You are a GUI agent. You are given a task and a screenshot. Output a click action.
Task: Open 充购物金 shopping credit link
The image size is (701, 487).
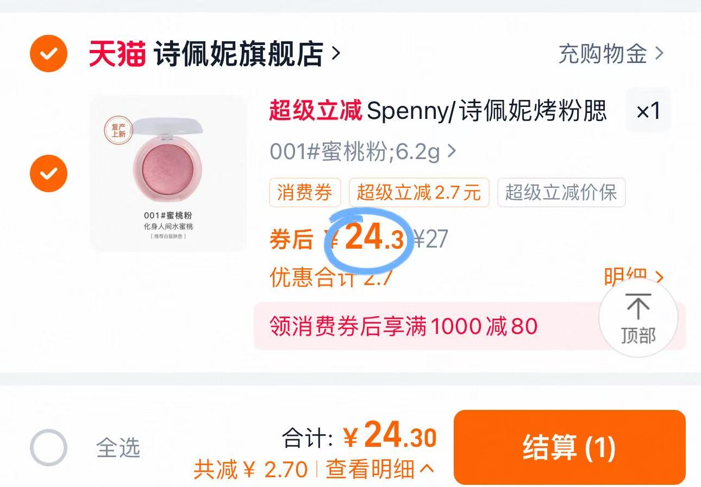point(611,54)
